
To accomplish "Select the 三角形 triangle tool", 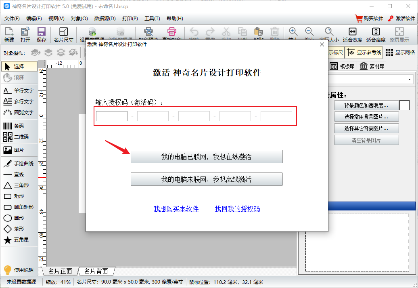I will [19, 185].
